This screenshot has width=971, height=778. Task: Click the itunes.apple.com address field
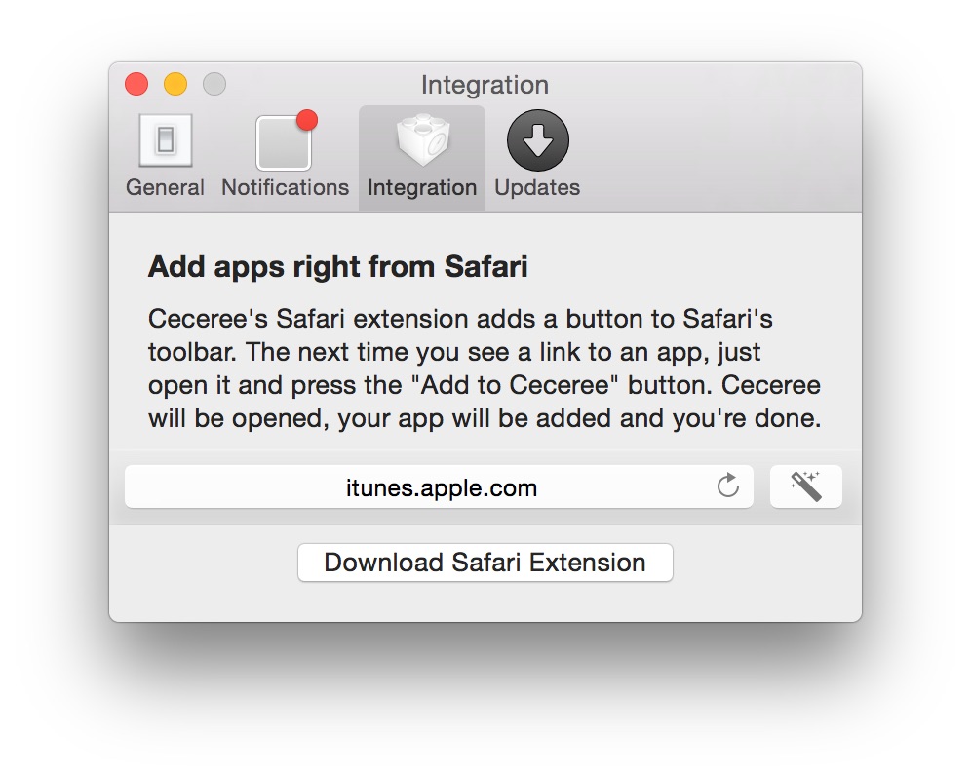point(439,486)
